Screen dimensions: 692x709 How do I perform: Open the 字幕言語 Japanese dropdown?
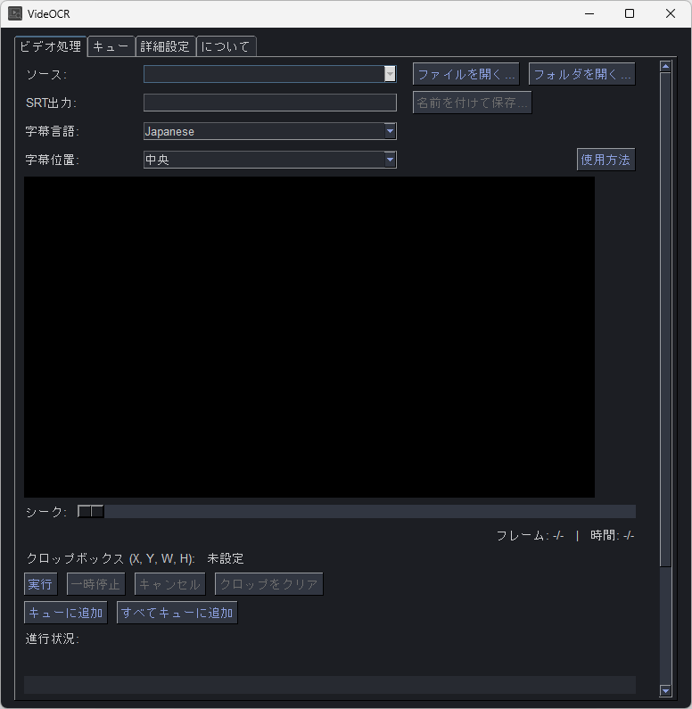[x=390, y=131]
